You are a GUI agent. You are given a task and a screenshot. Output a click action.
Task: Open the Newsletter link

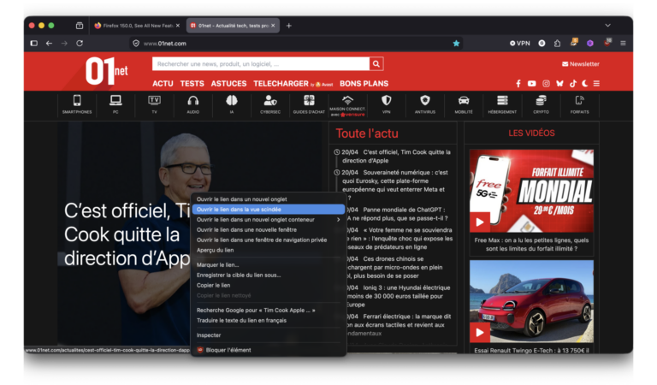(581, 64)
